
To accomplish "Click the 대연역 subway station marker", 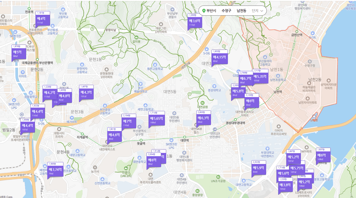I will pos(185,137).
